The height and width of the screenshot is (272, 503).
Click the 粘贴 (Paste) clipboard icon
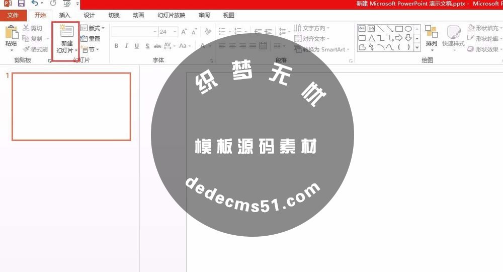pyautogui.click(x=11, y=32)
